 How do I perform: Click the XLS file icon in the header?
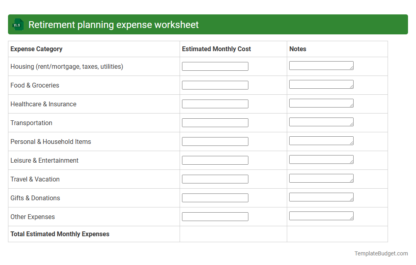click(18, 24)
